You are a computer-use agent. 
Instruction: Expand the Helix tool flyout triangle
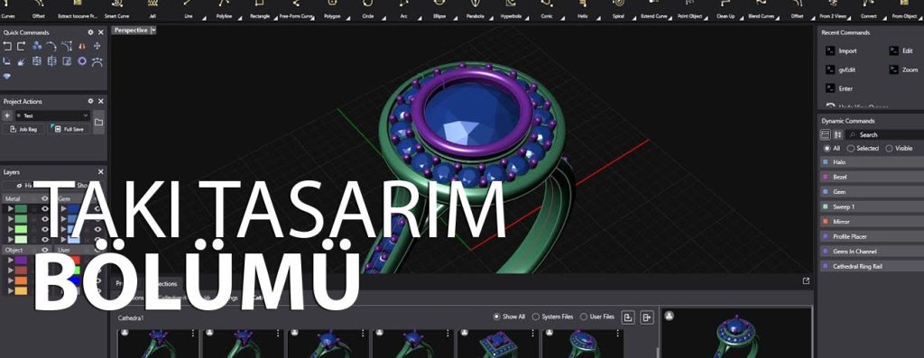point(598,18)
